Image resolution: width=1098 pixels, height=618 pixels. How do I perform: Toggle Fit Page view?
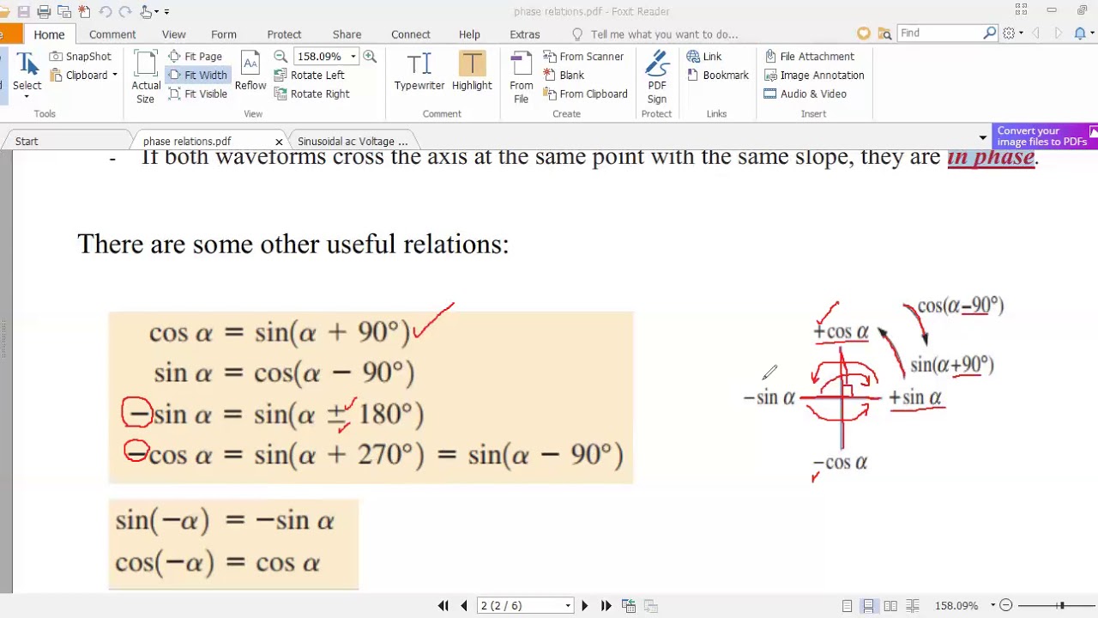[196, 57]
